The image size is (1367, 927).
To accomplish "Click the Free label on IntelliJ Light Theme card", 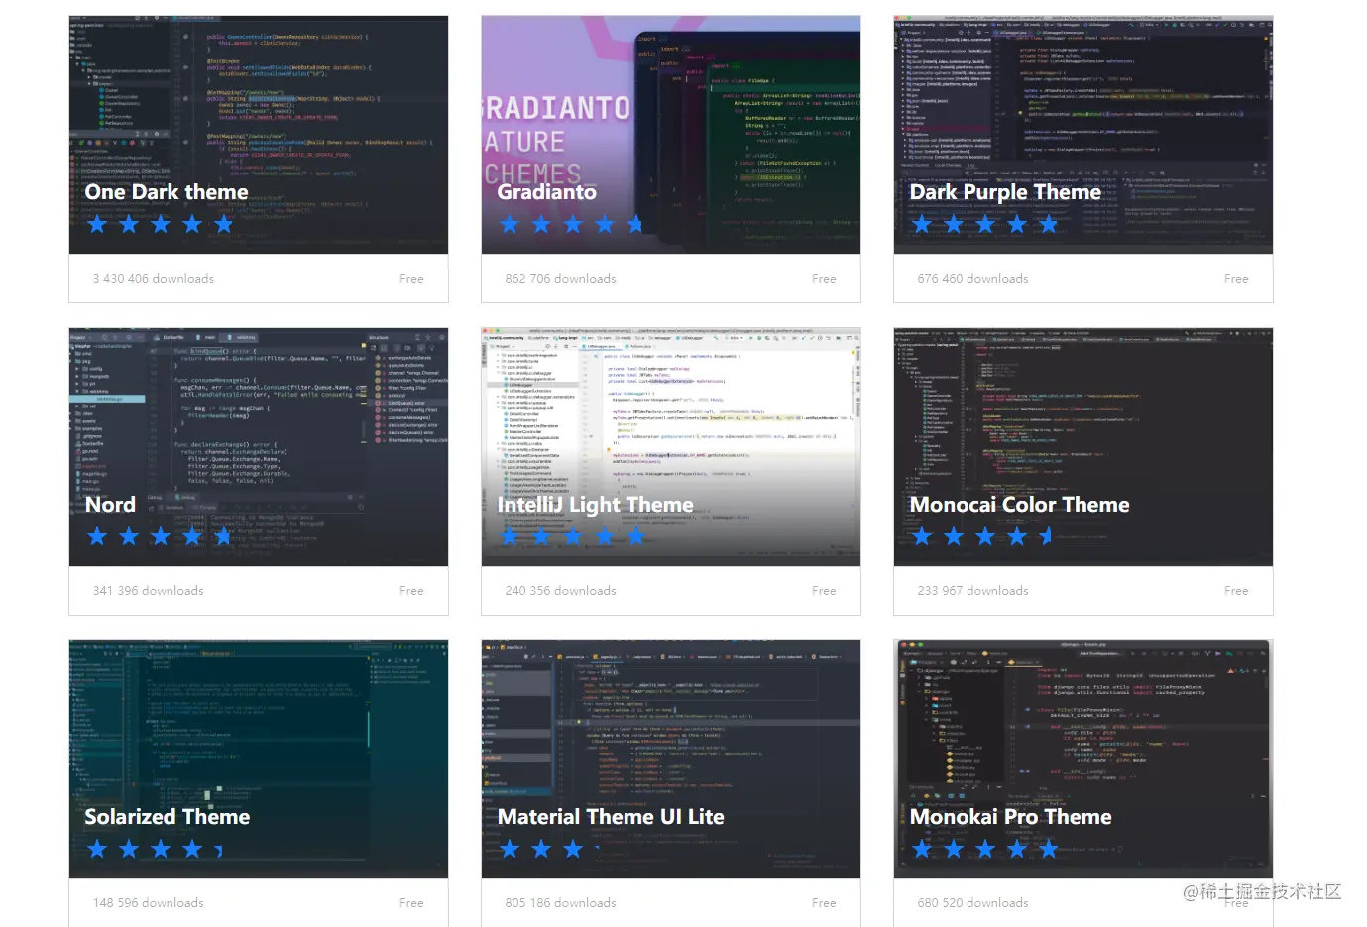I will [824, 591].
